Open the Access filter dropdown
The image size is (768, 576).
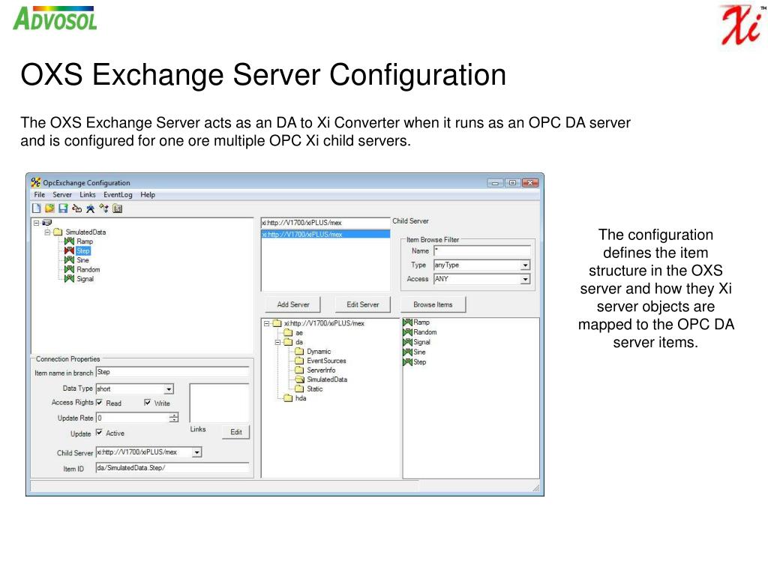[x=525, y=279]
